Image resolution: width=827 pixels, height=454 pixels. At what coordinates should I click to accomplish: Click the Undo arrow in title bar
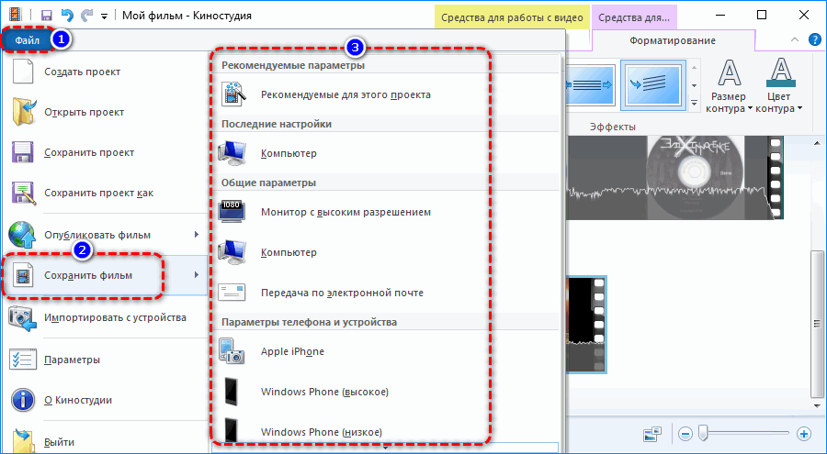pos(64,16)
